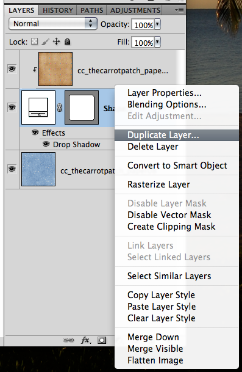Toggle visibility of the Shape layer

12,108
